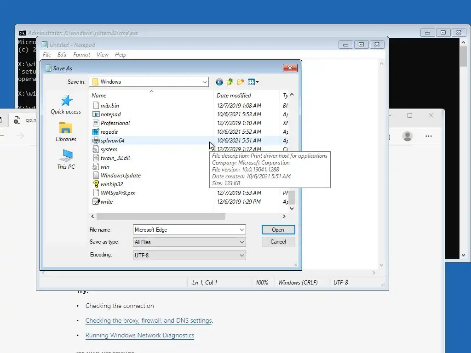Click the cmd window vertical scrollbar thumb
Viewport: 471px width, 353px height.
click(x=463, y=57)
